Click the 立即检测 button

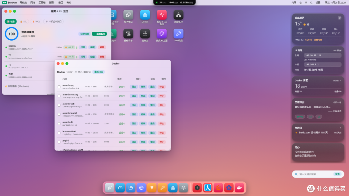coord(85,34)
